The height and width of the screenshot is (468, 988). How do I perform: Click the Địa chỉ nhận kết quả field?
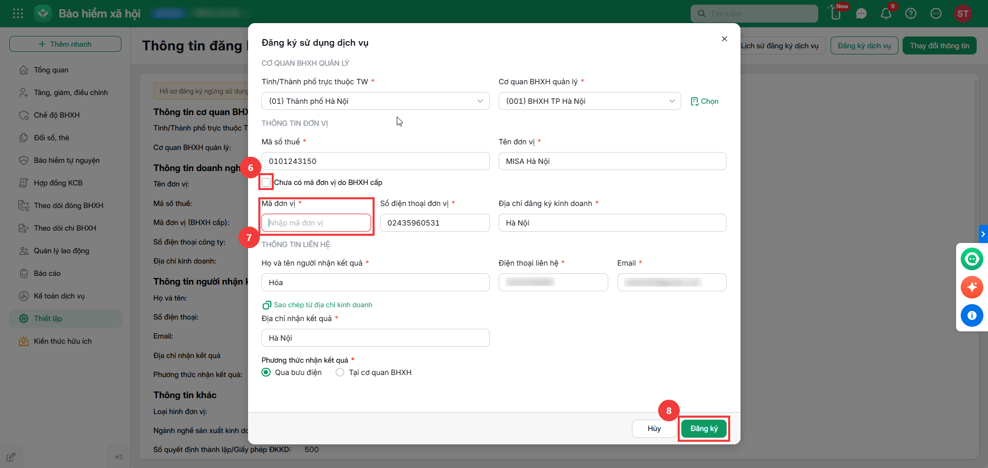[x=376, y=338]
